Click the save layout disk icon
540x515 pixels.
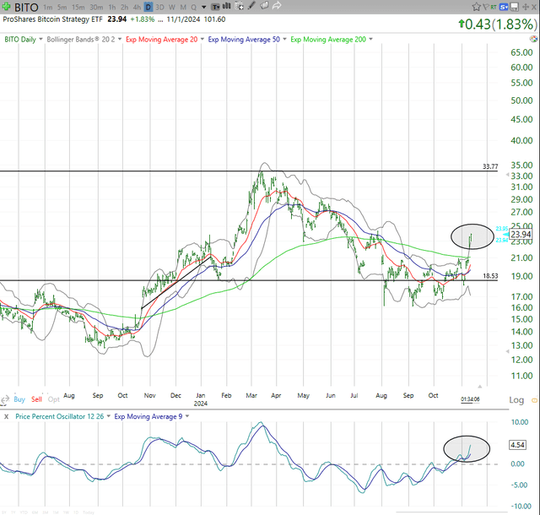click(x=515, y=7)
